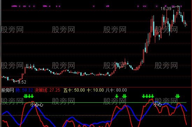Click the 小心 warning near 16.39 rally
Image resolution: width=192 pixels, height=127 pixels.
point(158,105)
